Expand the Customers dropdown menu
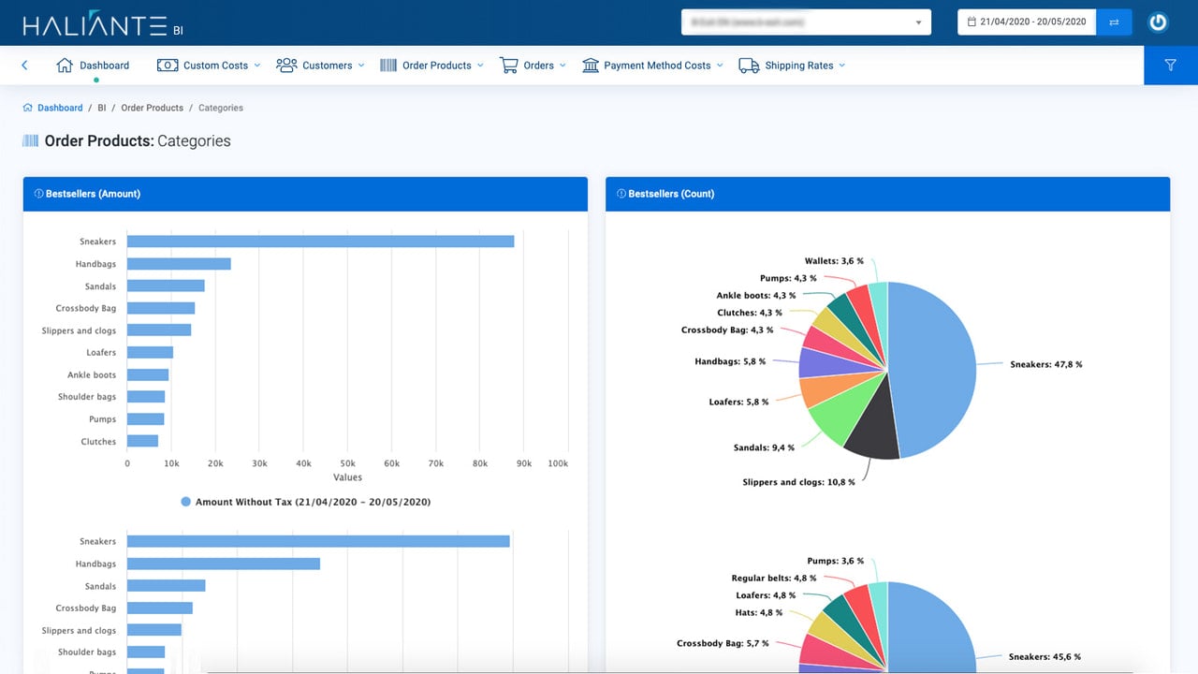This screenshot has width=1198, height=674. 320,66
